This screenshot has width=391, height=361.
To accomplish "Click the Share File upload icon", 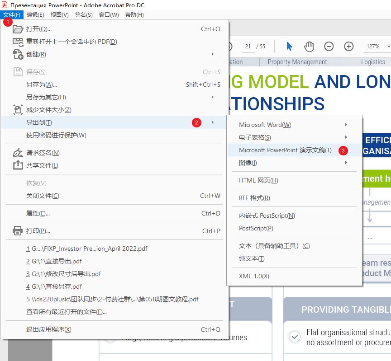I will pyautogui.click(x=18, y=165).
